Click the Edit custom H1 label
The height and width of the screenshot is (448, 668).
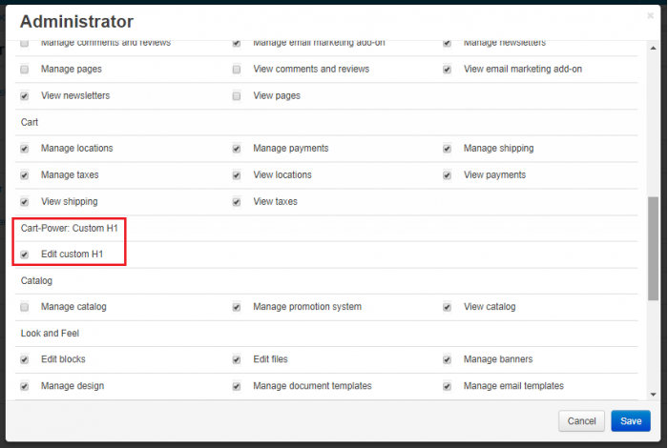pos(72,254)
